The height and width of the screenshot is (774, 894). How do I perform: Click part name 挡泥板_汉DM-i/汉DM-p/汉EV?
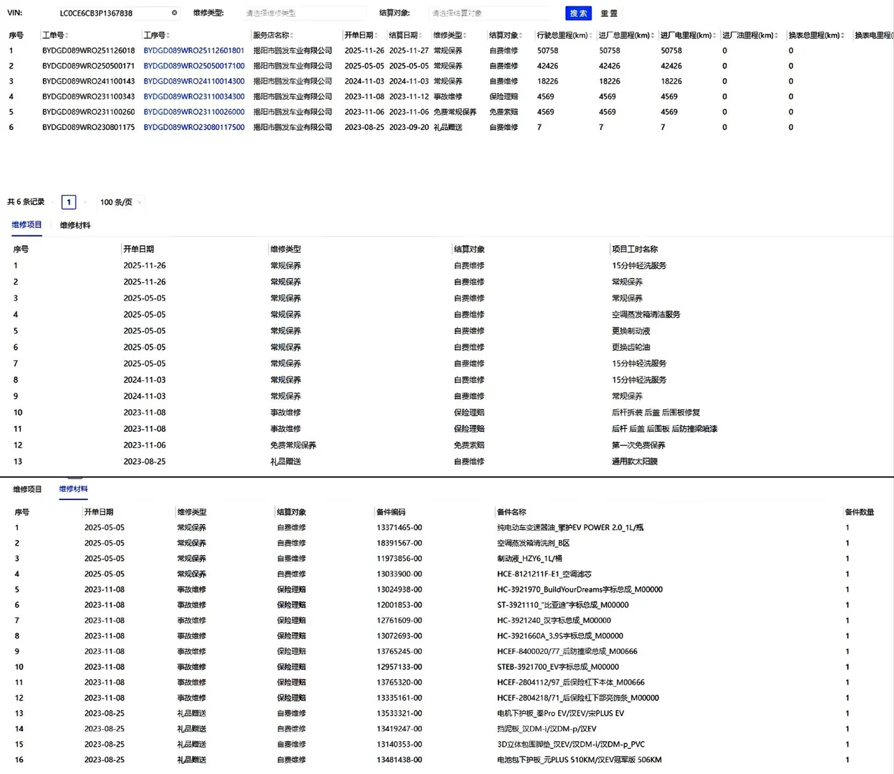click(x=547, y=729)
